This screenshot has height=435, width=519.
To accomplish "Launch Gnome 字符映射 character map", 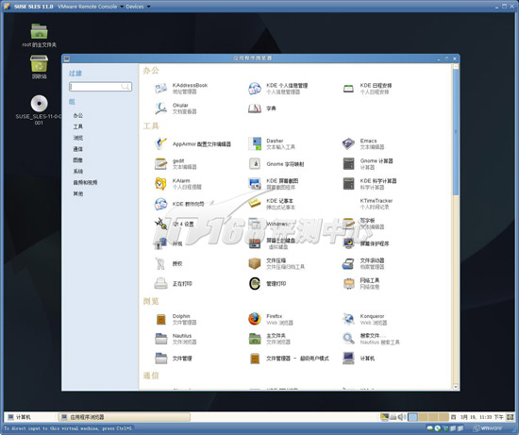I will [x=276, y=164].
